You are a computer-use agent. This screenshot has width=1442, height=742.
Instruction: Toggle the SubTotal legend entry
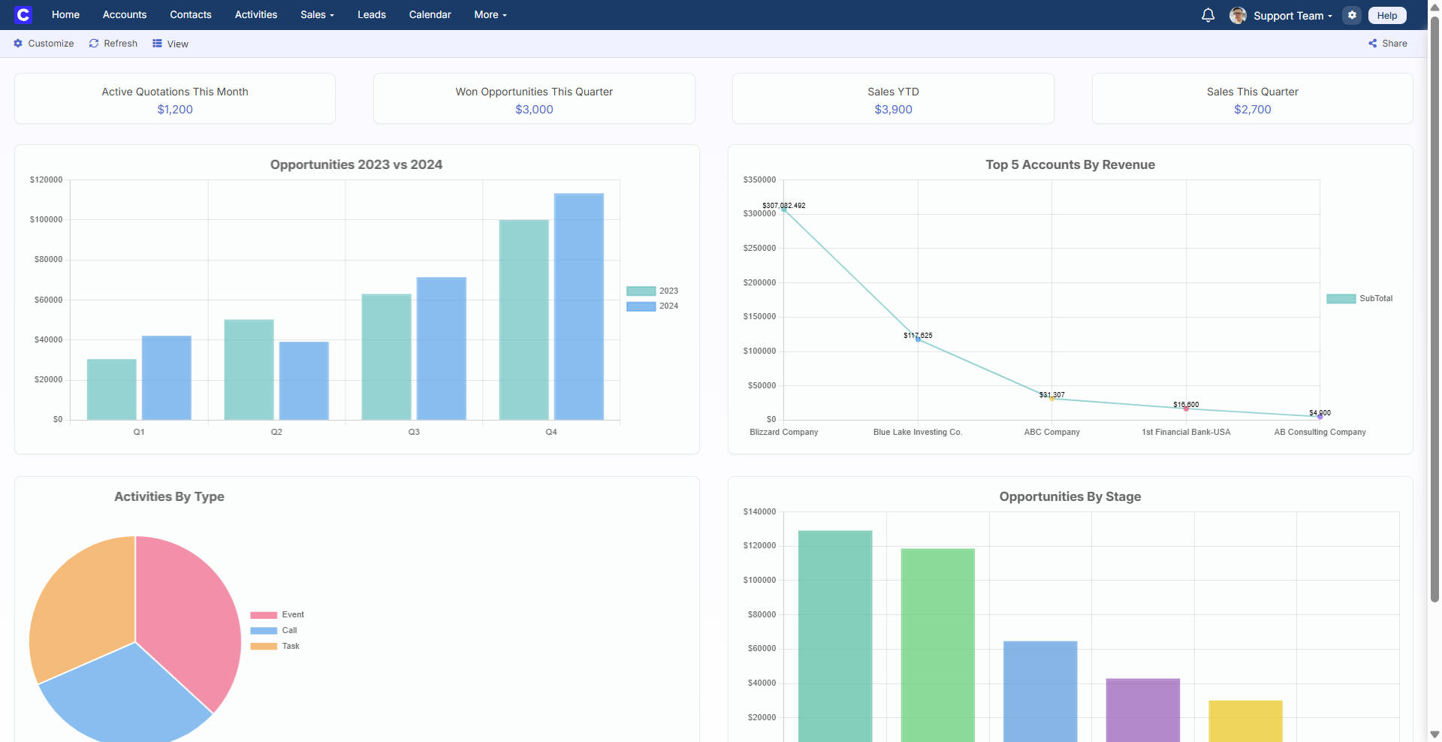click(1359, 298)
